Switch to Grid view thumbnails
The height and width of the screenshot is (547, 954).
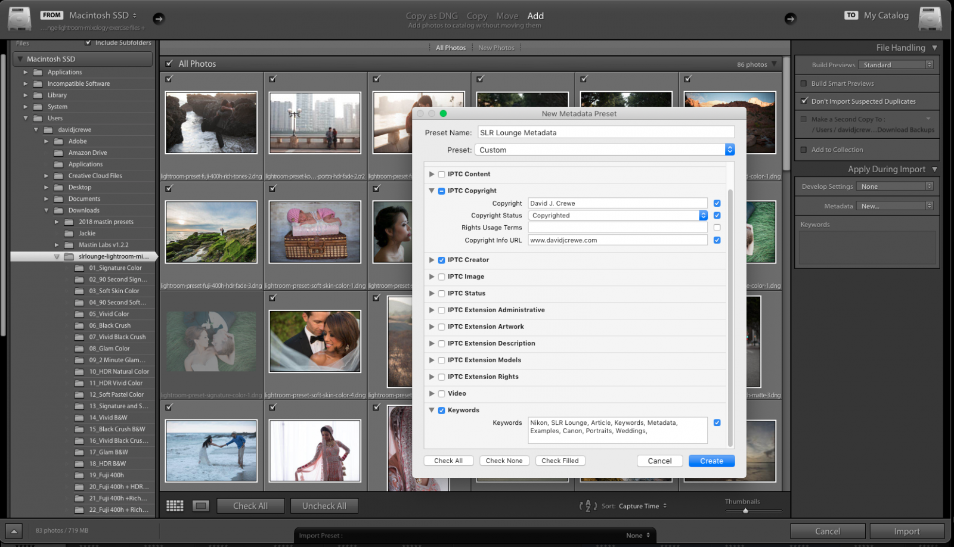(x=174, y=505)
